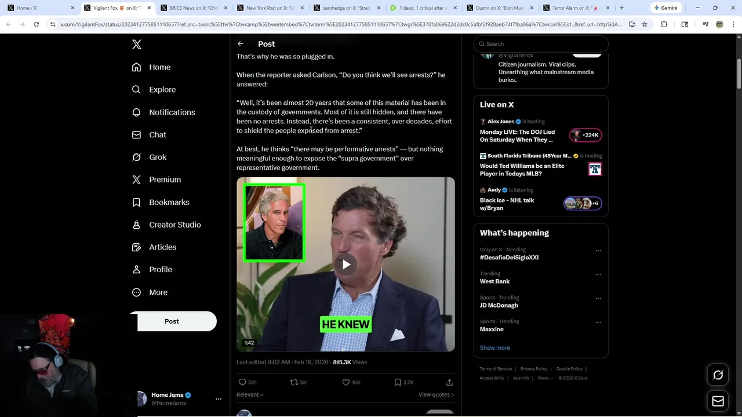This screenshot has height=417, width=742.
Task: Open View quotes link
Action: tap(436, 395)
